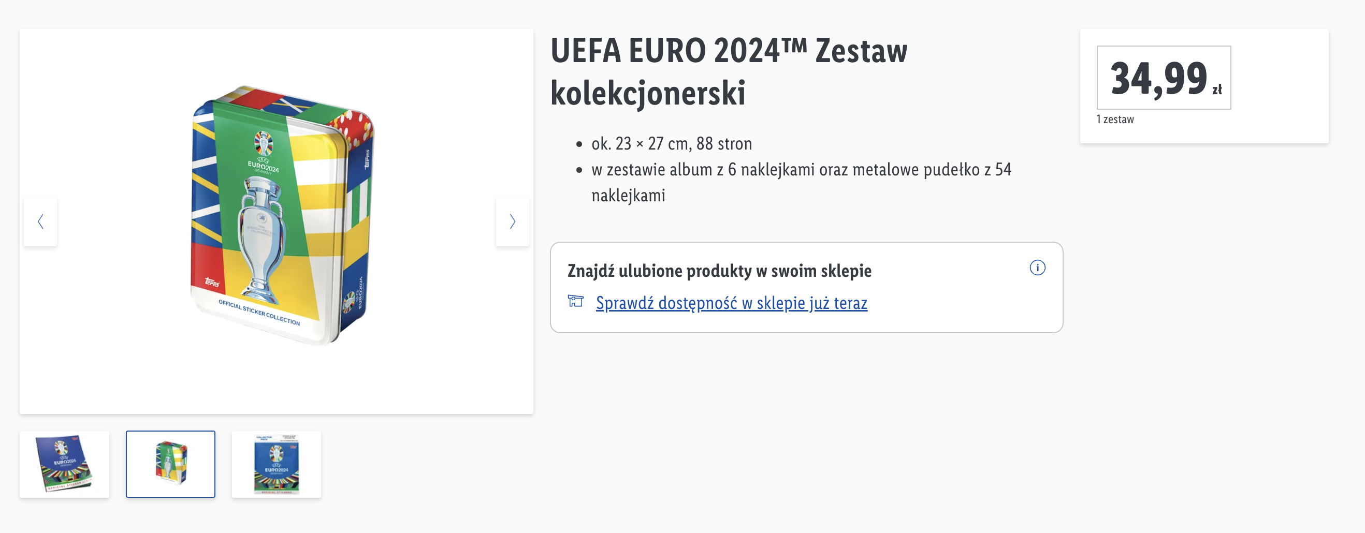
Task: Click the bullet describing album and stickers
Action: tap(801, 182)
